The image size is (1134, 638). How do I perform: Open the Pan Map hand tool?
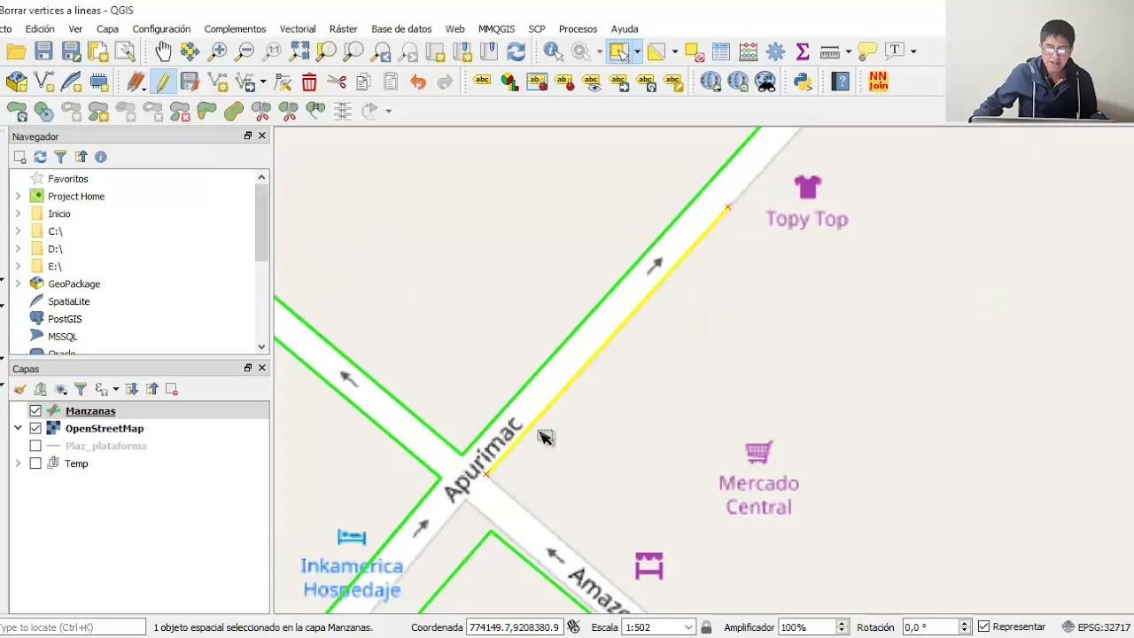tap(163, 51)
